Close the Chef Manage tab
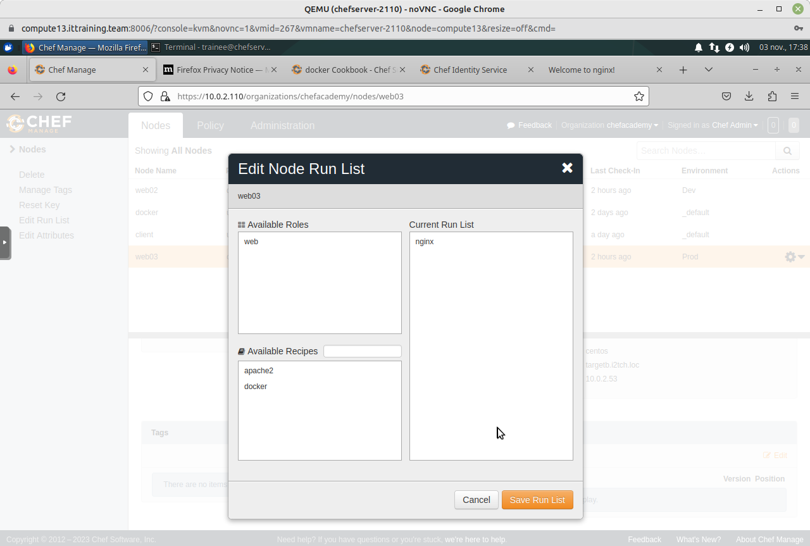The width and height of the screenshot is (810, 546). point(146,70)
